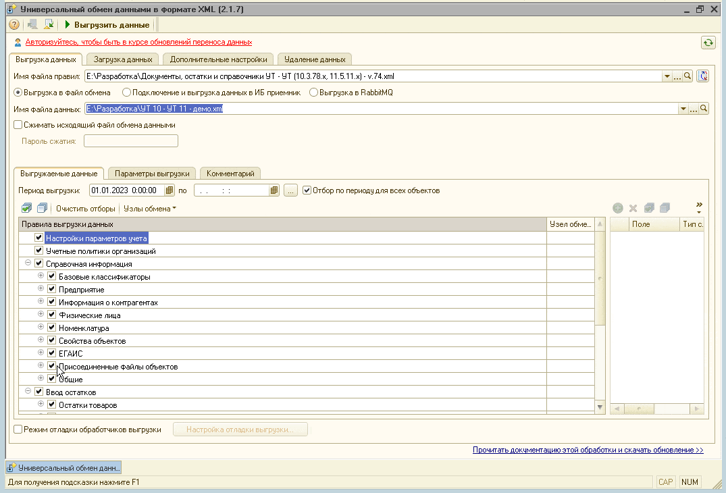Viewport: 726px width, 493px height.
Task: Click the magnifier icon next to rules file field
Action: pos(688,76)
